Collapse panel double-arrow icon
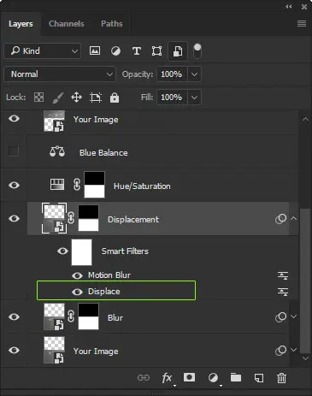The width and height of the screenshot is (312, 396). [289, 7]
